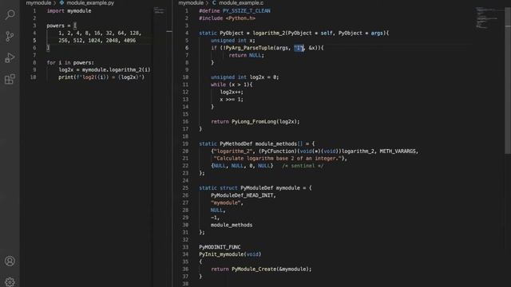Screen dimensions: 511x287
Task: Select mymodule breadcrumb in right editor
Action: (191, 2)
